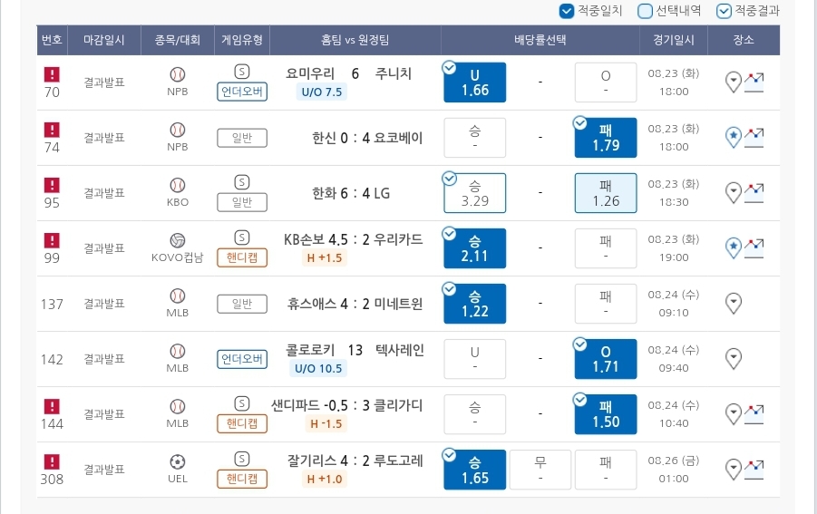Open trend chart icon for match 308

[754, 470]
